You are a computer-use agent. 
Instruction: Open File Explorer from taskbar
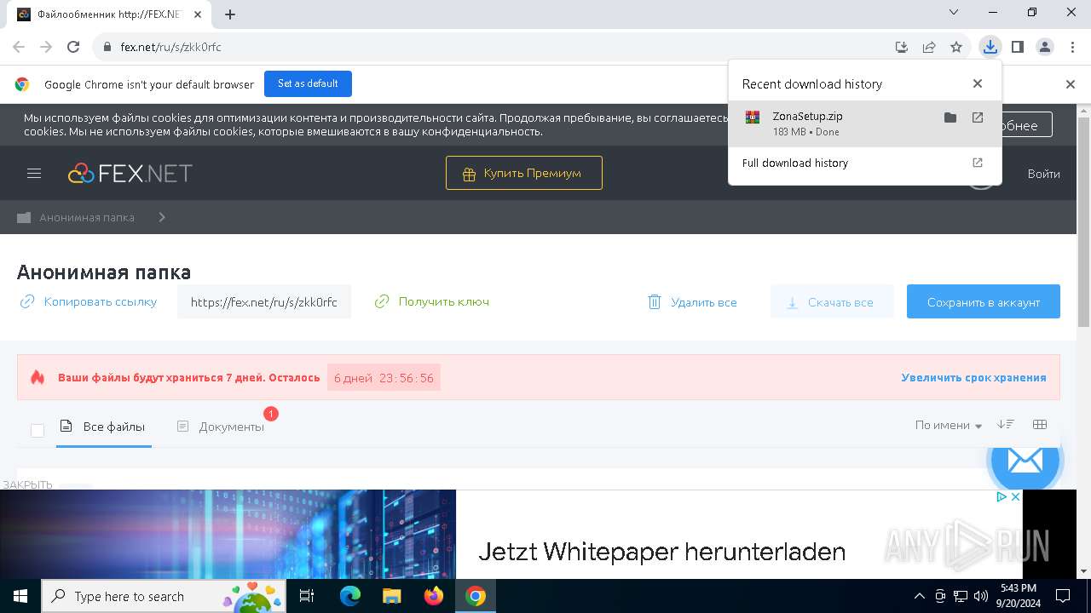click(391, 596)
